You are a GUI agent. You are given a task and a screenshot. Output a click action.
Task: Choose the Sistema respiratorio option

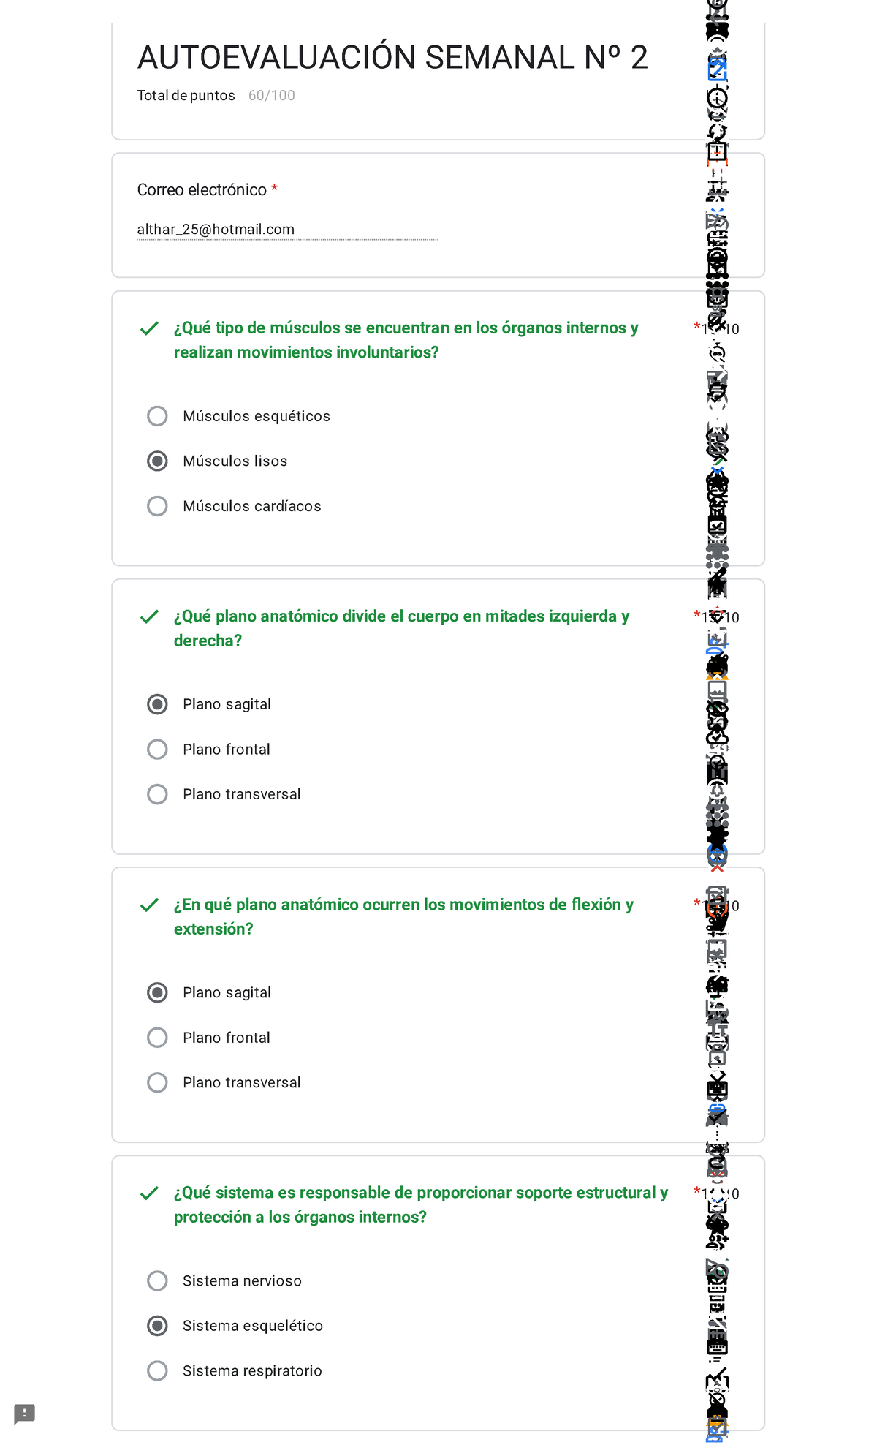tap(157, 1370)
